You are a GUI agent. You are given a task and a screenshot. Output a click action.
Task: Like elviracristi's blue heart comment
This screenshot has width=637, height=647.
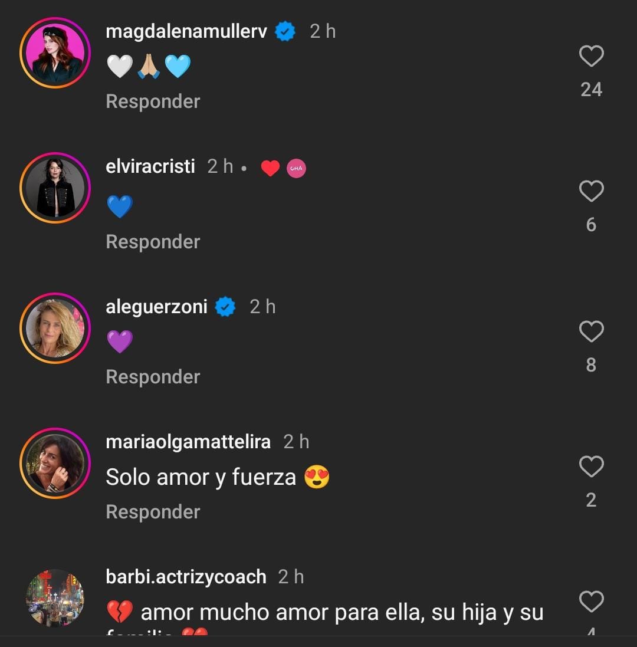click(x=591, y=192)
